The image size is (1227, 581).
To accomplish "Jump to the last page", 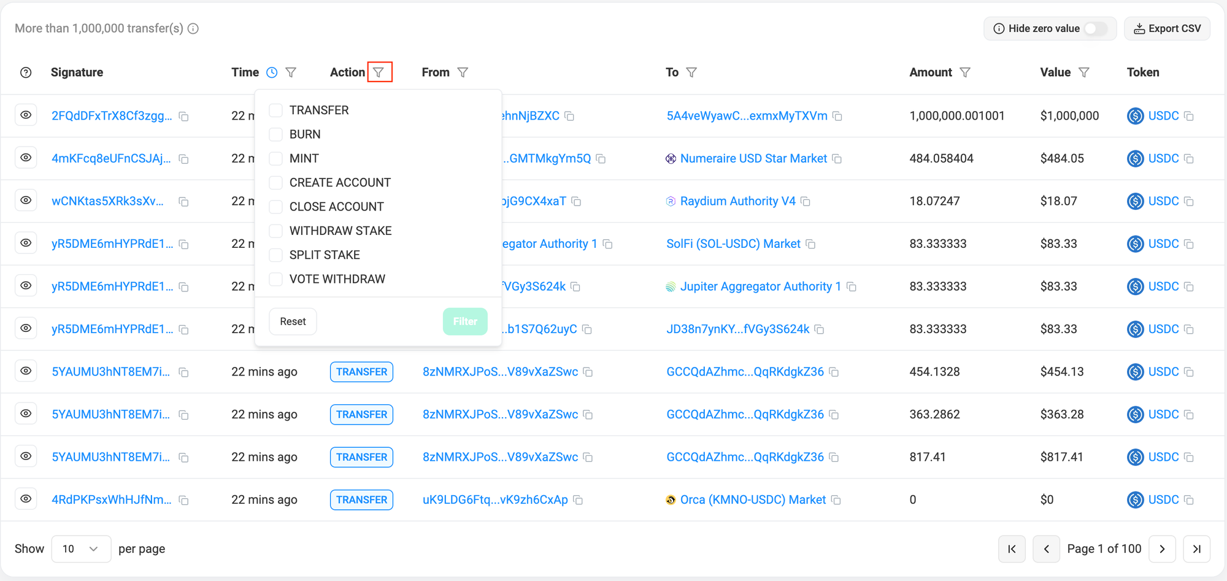I will click(1197, 549).
